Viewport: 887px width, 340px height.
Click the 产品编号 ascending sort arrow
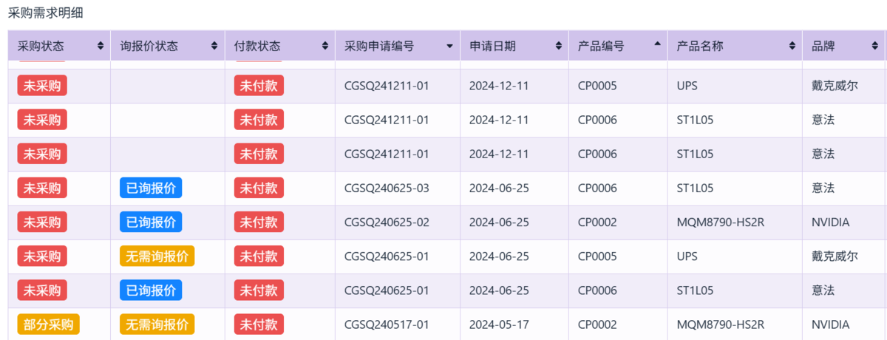click(x=657, y=44)
